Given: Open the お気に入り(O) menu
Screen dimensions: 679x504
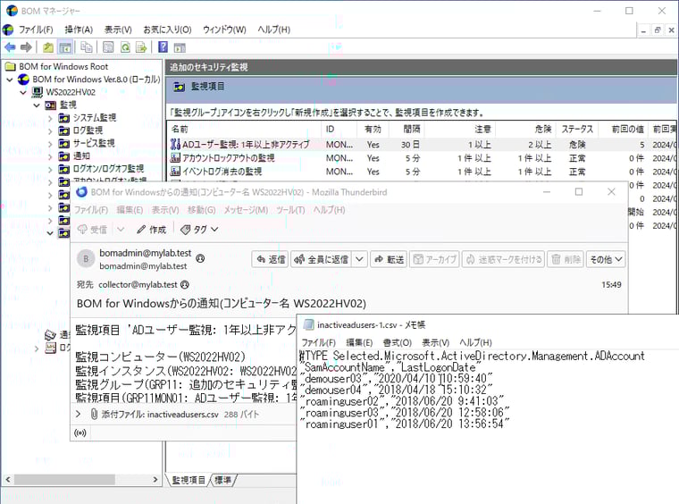Looking at the screenshot, I should [167, 29].
